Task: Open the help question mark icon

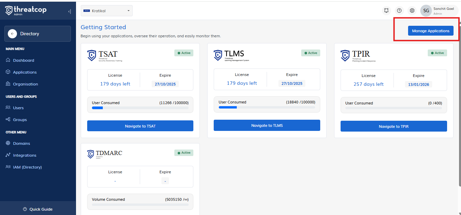Action: (x=399, y=11)
